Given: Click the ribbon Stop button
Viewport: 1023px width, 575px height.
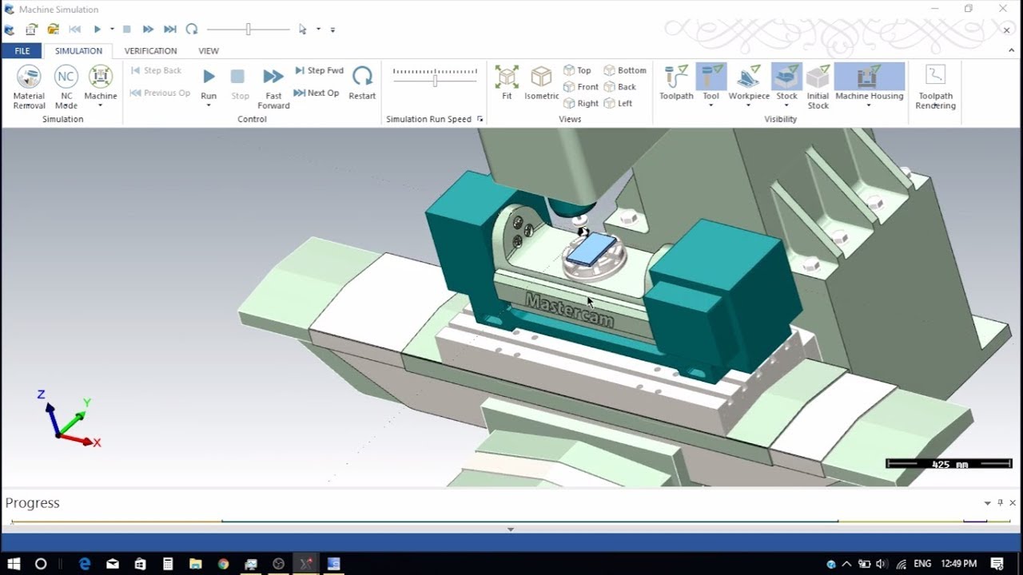Looking at the screenshot, I should [240, 83].
